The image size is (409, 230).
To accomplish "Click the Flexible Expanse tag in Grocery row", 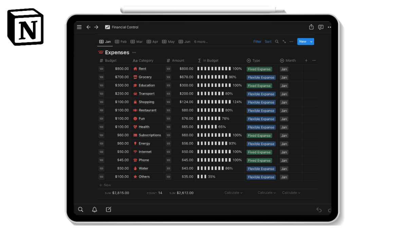I will [261, 77].
